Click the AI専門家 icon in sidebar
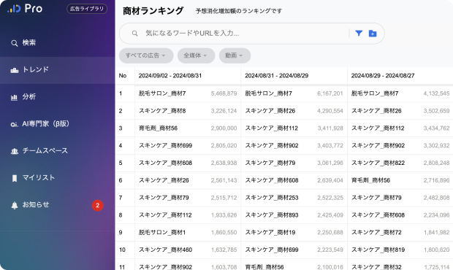The height and width of the screenshot is (270, 453). tap(14, 124)
